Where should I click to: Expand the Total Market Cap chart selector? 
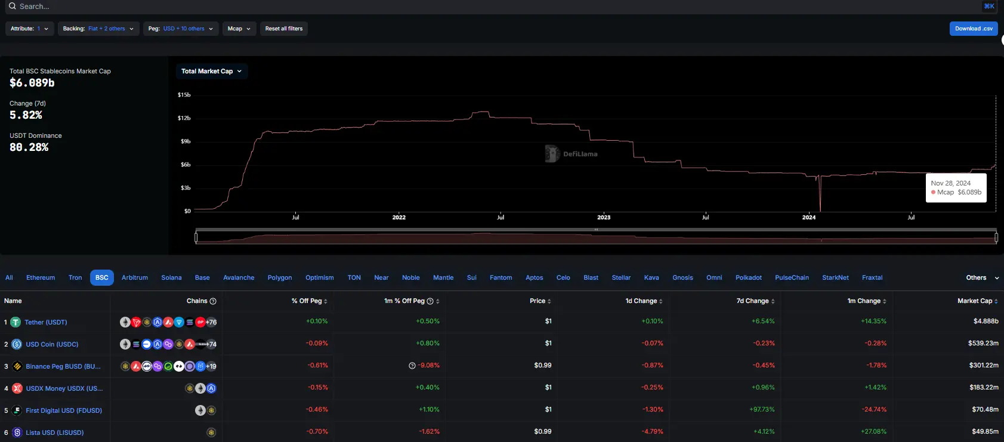pos(212,71)
